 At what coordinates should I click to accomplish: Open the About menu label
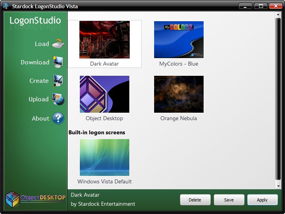40,119
